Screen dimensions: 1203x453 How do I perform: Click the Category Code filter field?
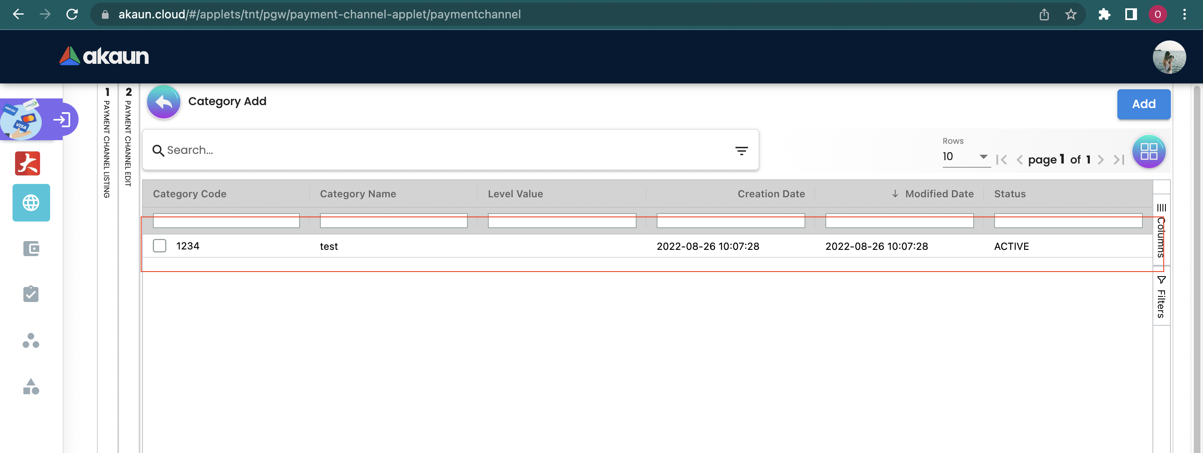pyautogui.click(x=226, y=221)
